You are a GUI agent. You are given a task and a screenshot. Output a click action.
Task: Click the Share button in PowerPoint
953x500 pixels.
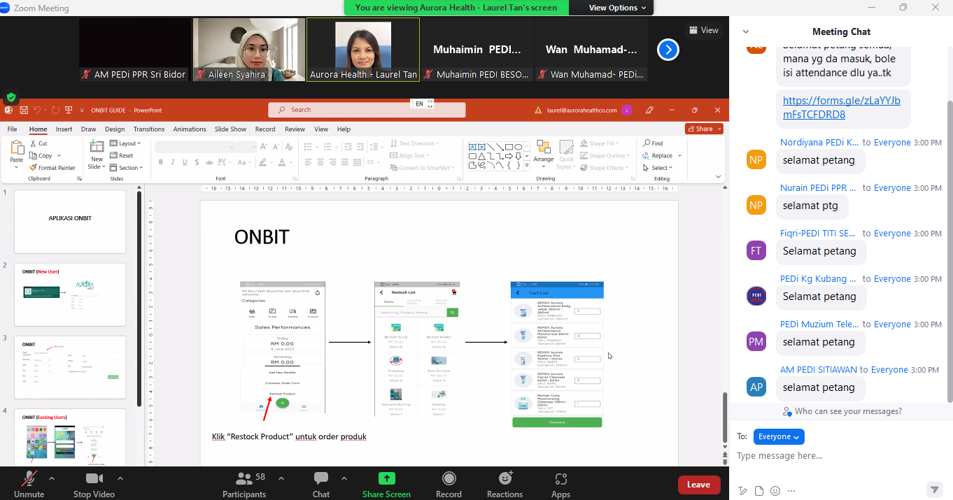(x=704, y=129)
